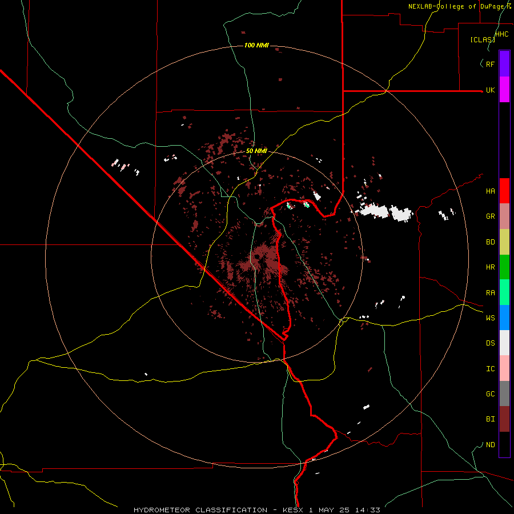Click the HA red legend swatch

(504, 191)
